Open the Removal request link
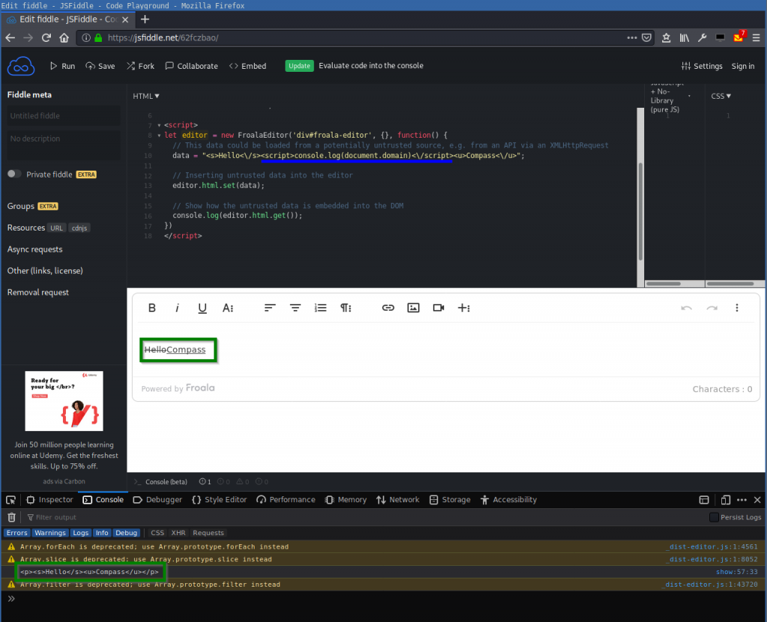The width and height of the screenshot is (767, 622). pyautogui.click(x=37, y=292)
